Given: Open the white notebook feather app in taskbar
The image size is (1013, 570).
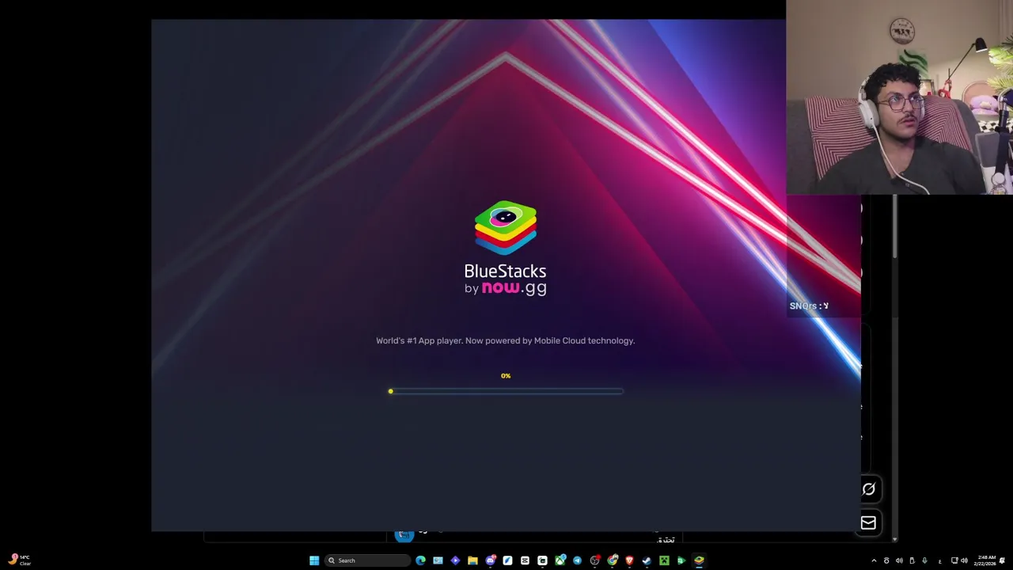Looking at the screenshot, I should click(x=507, y=560).
